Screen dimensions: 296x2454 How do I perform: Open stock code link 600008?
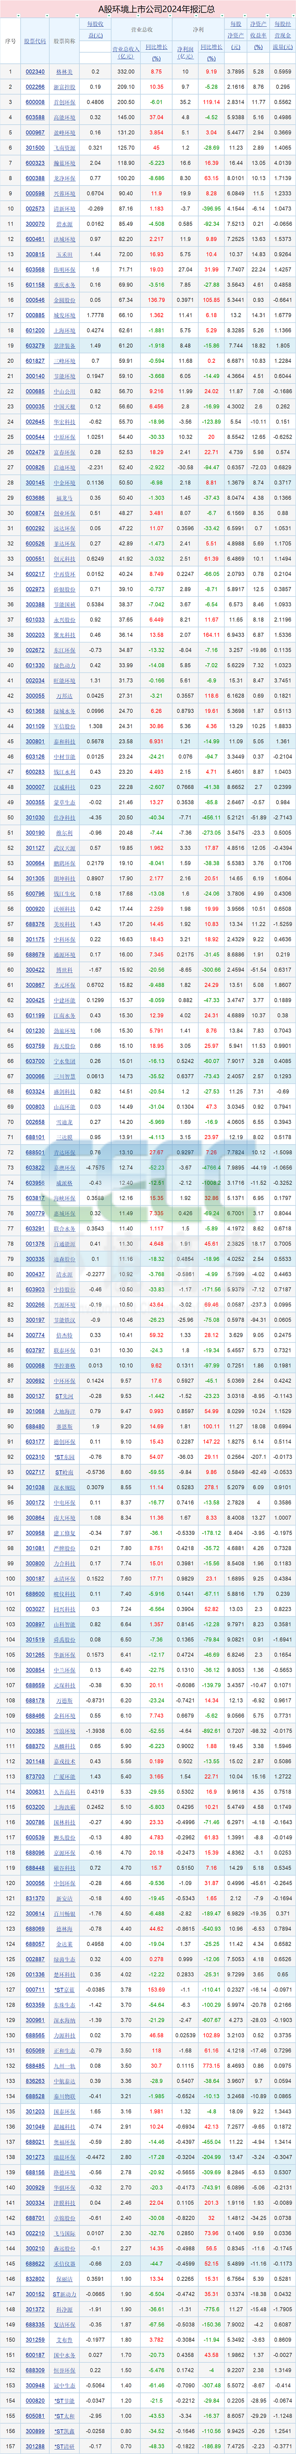(35, 102)
